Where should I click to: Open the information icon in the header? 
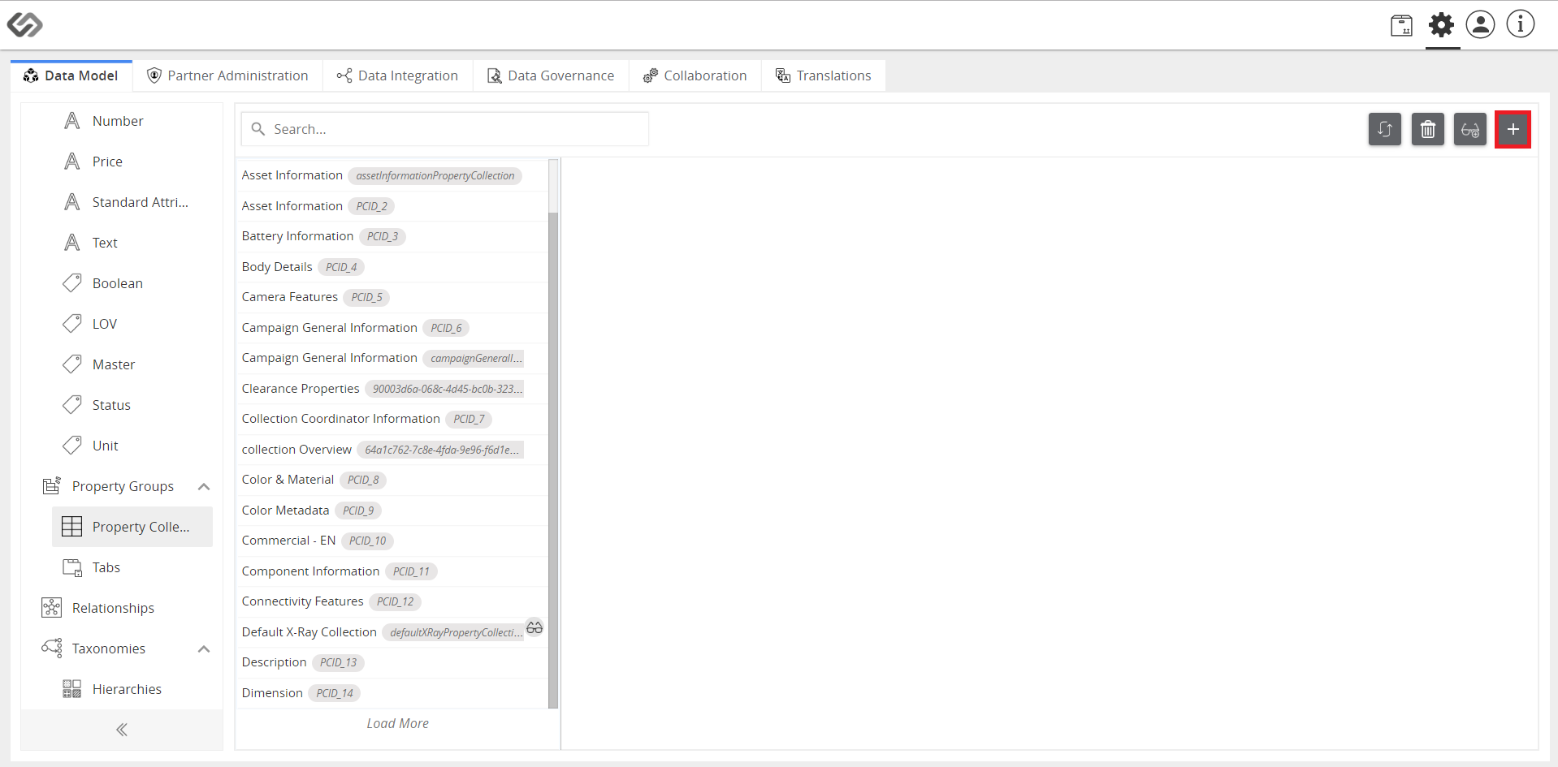tap(1521, 24)
